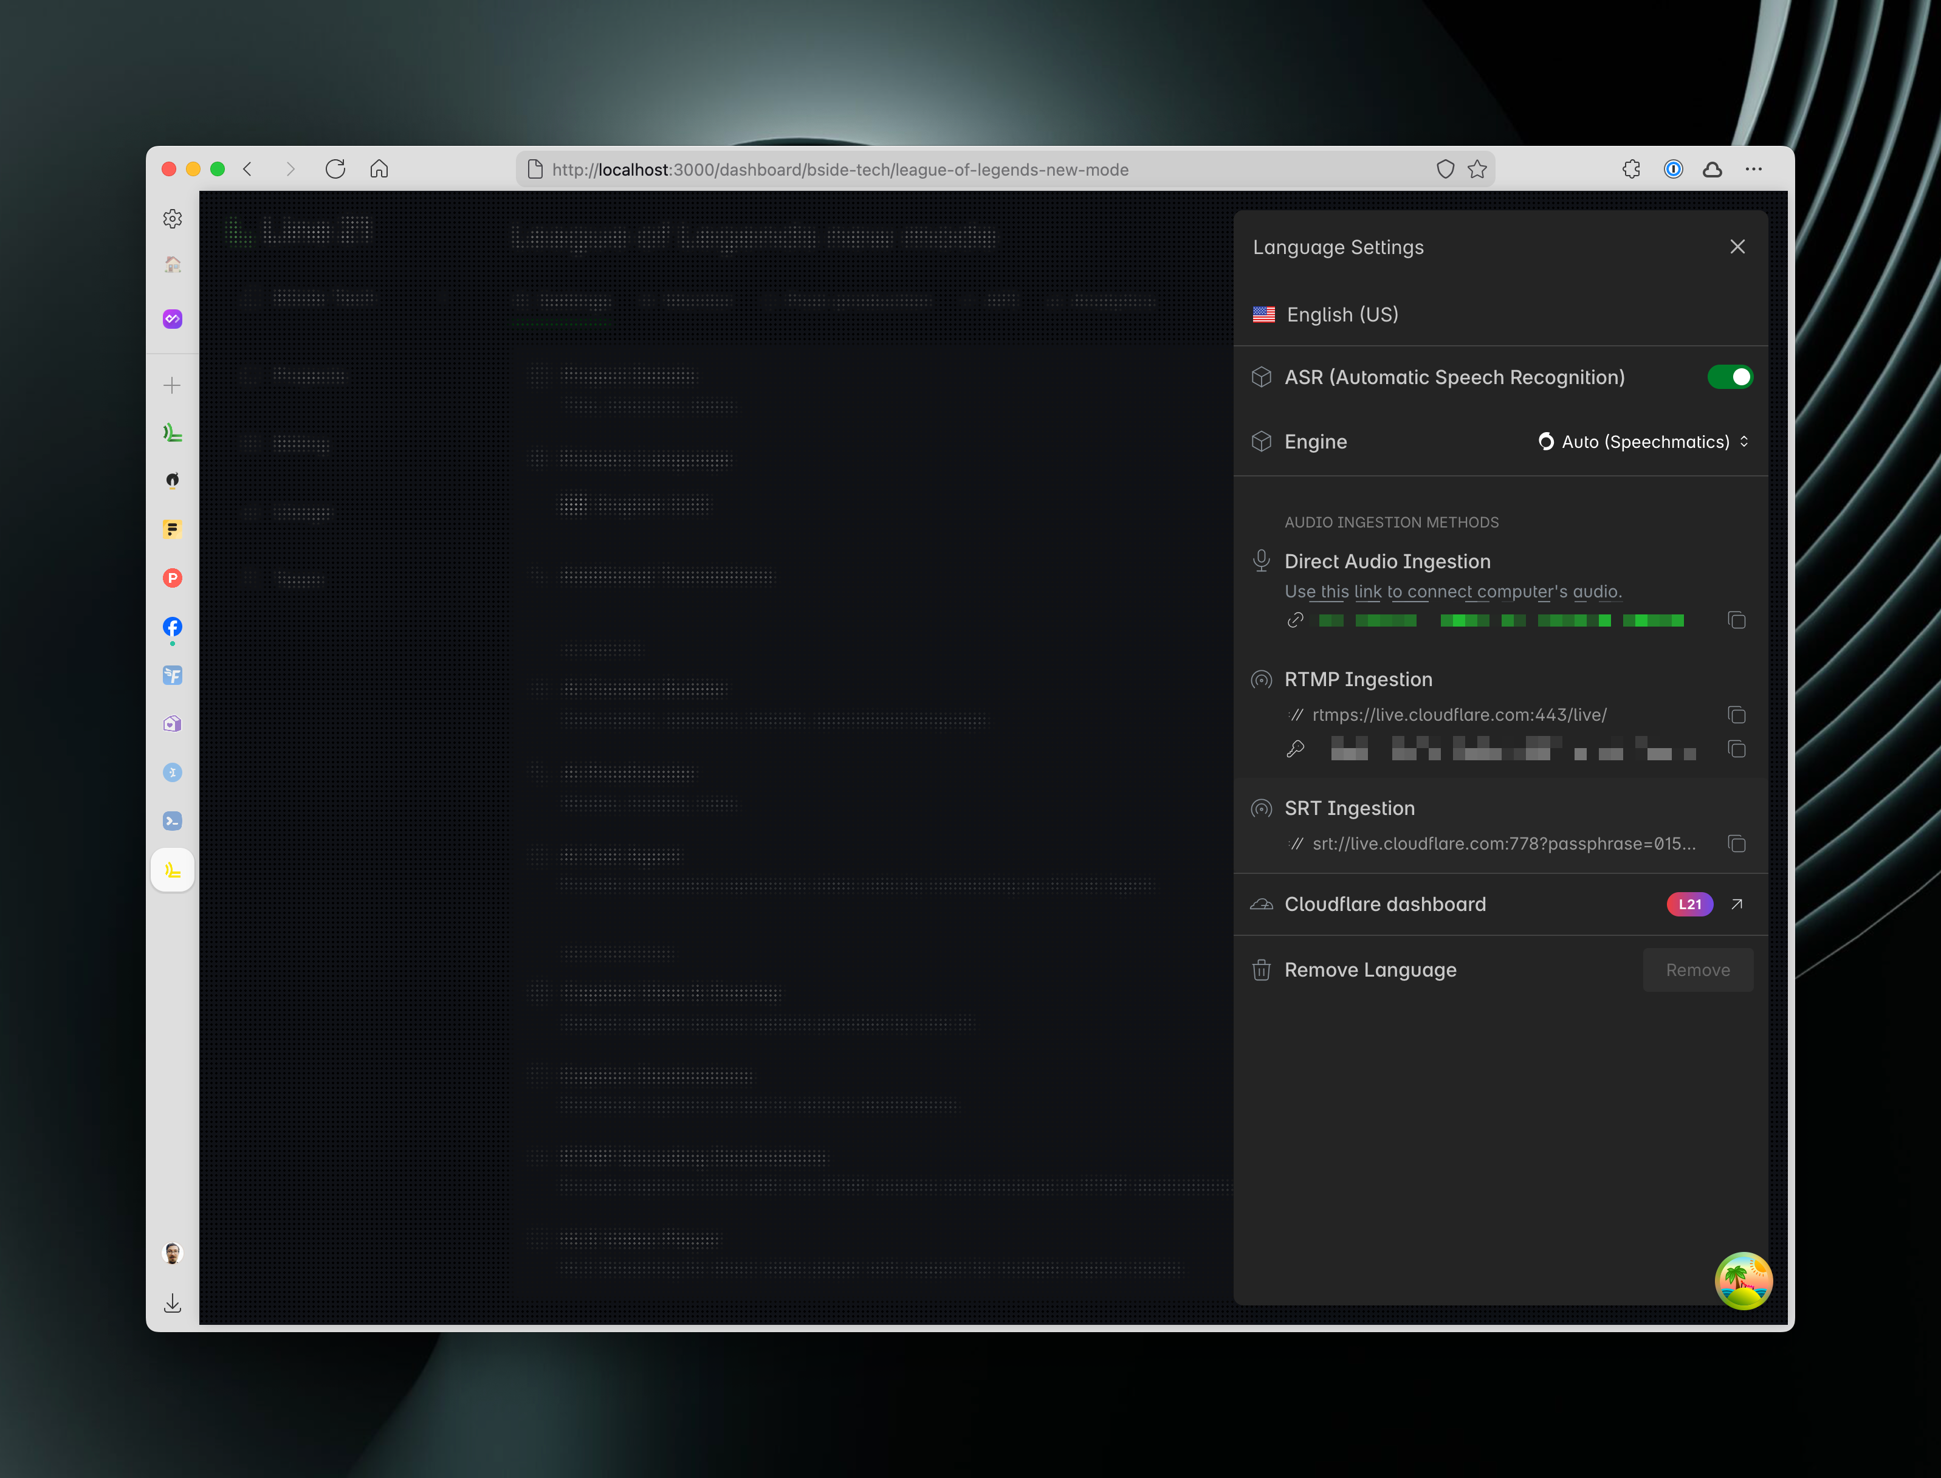This screenshot has width=1941, height=1478.
Task: Copy the RTMP stream key
Action: (x=1736, y=749)
